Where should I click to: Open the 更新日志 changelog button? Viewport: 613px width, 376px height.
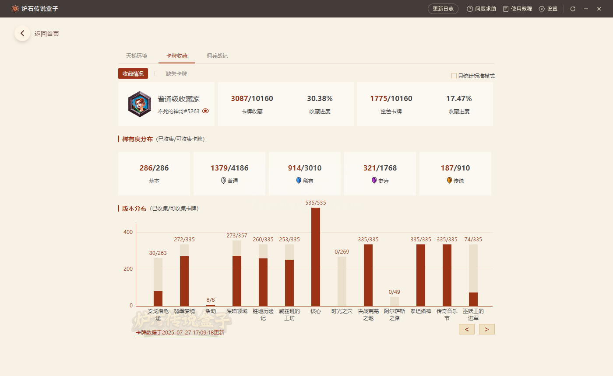pos(443,9)
